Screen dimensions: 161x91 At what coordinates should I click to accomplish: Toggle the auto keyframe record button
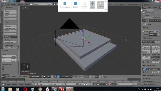tap(110, 84)
